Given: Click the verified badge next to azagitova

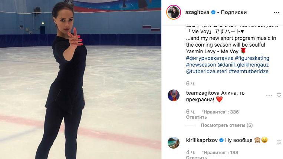Looking at the screenshot, I should click(x=213, y=12).
